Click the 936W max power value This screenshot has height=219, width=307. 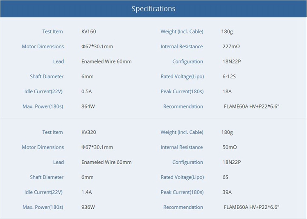pos(88,207)
